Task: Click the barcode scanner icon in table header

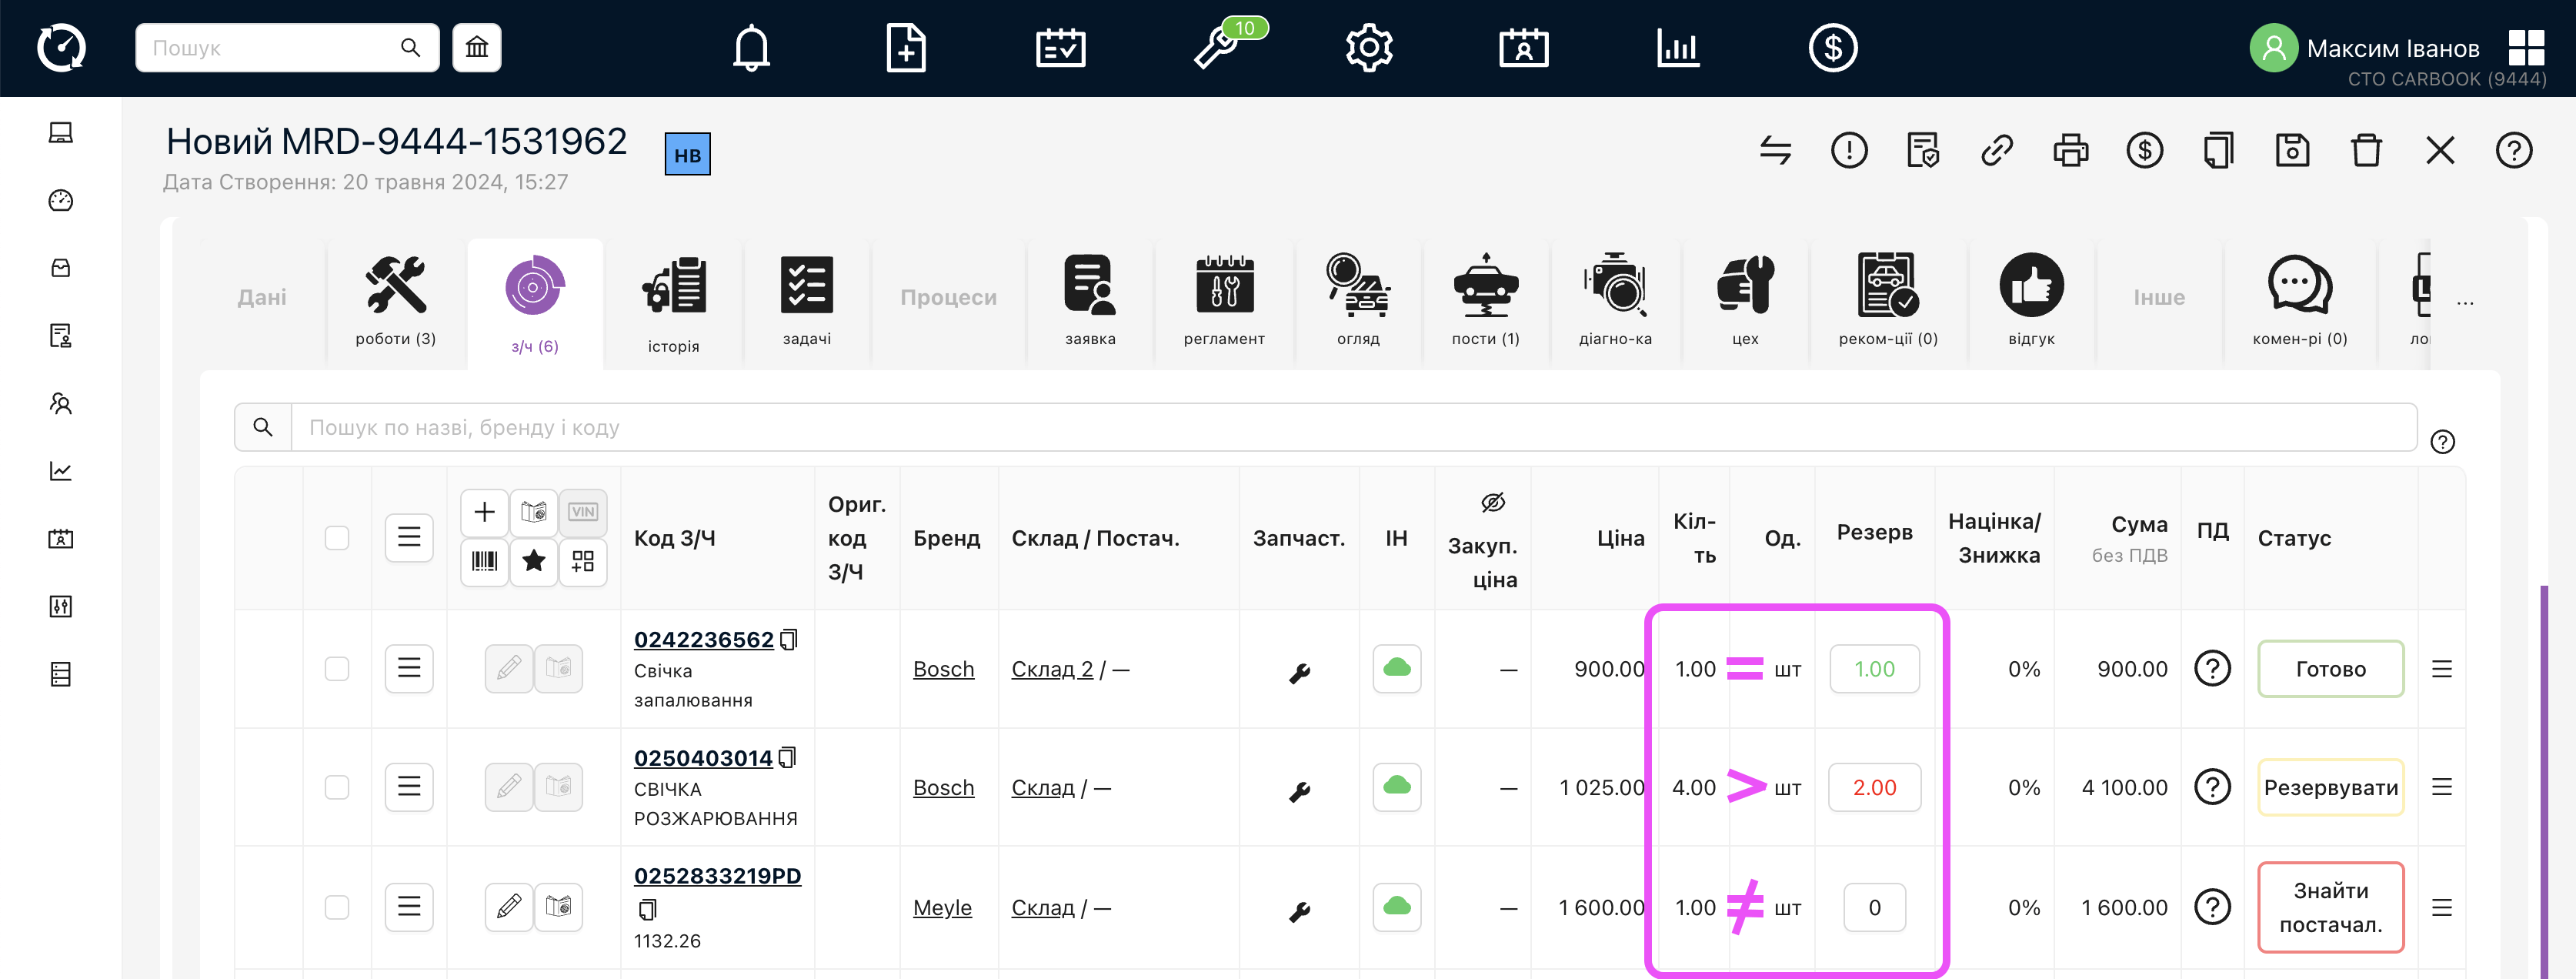Action: click(x=484, y=561)
